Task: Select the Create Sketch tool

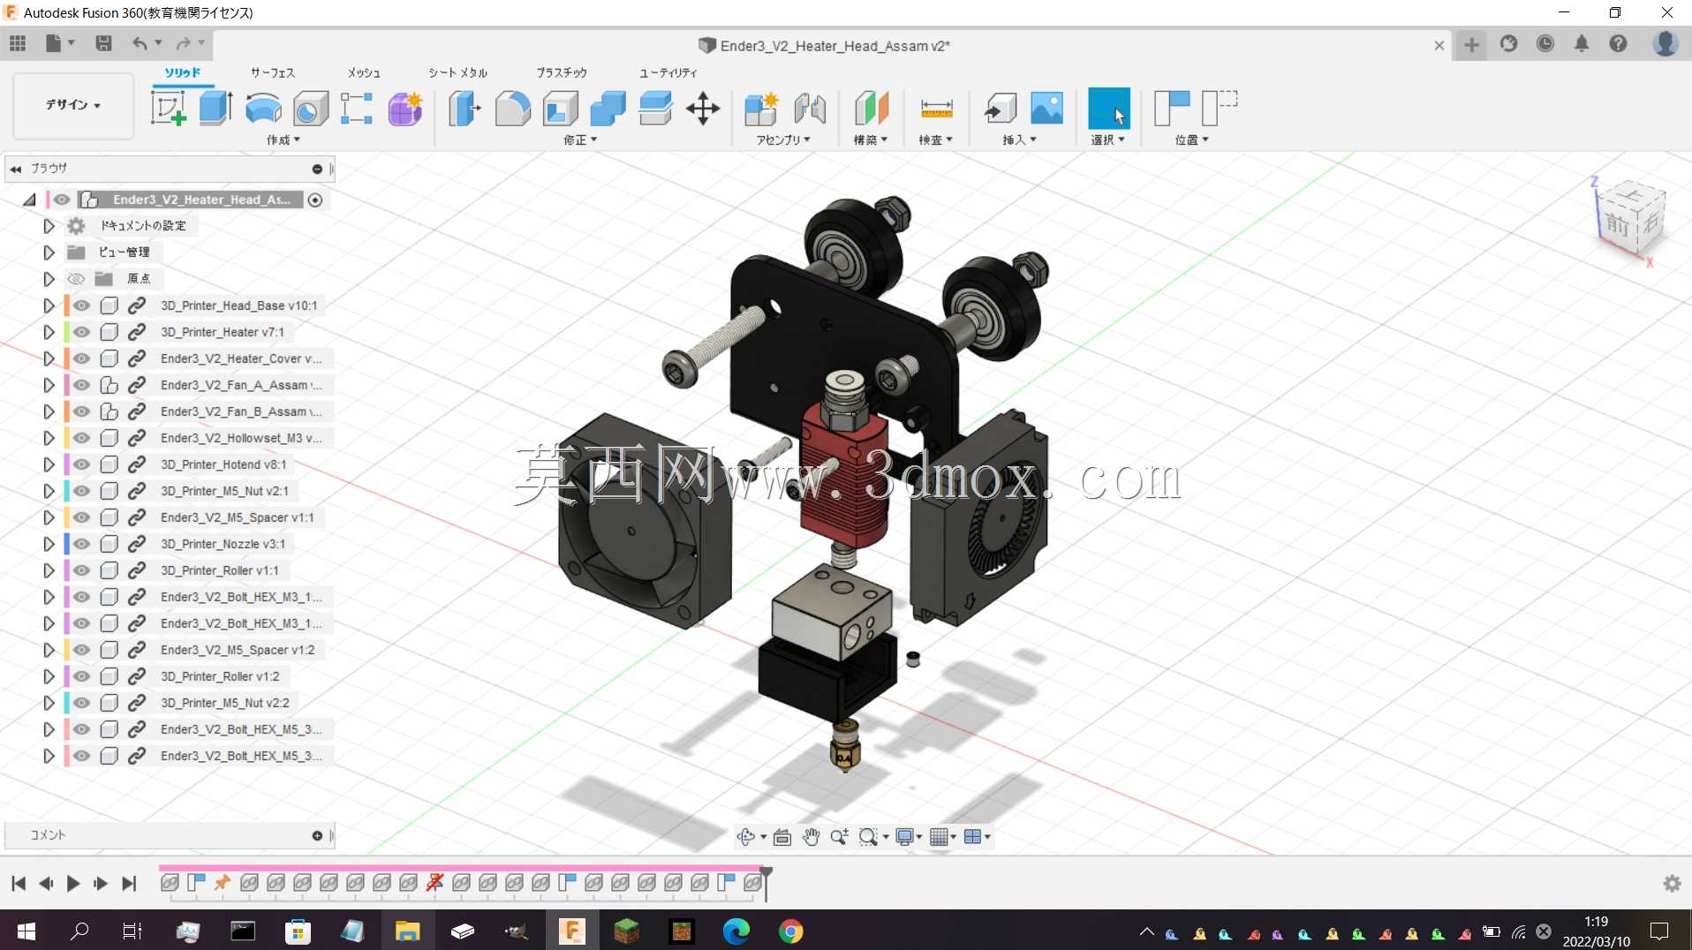Action: click(168, 109)
